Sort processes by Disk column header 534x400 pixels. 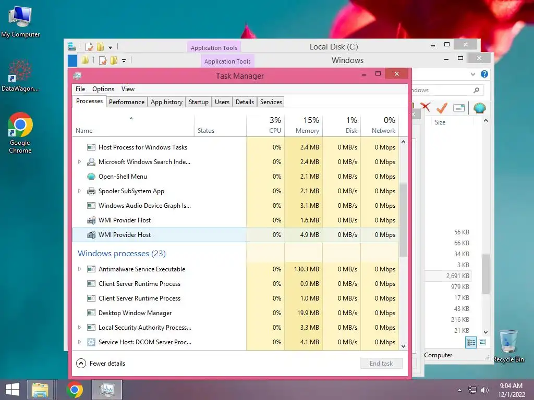pyautogui.click(x=342, y=126)
